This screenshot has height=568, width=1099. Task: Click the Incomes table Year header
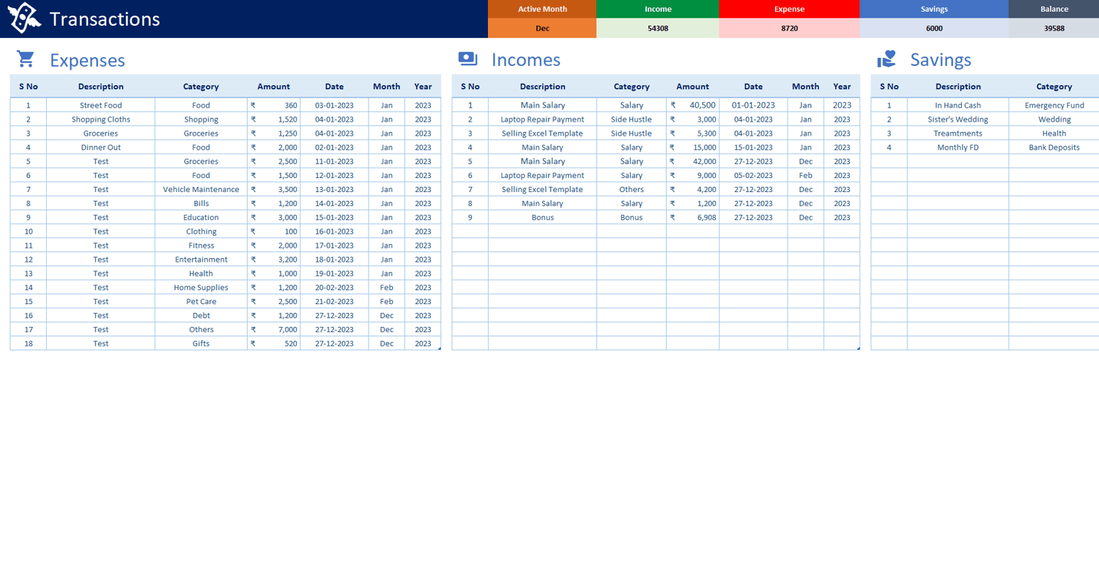click(842, 86)
